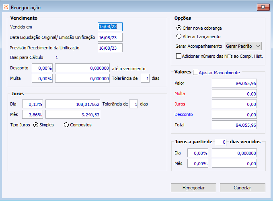Click the Juros Mês percentage field
The image size is (273, 201).
[x=33, y=115]
